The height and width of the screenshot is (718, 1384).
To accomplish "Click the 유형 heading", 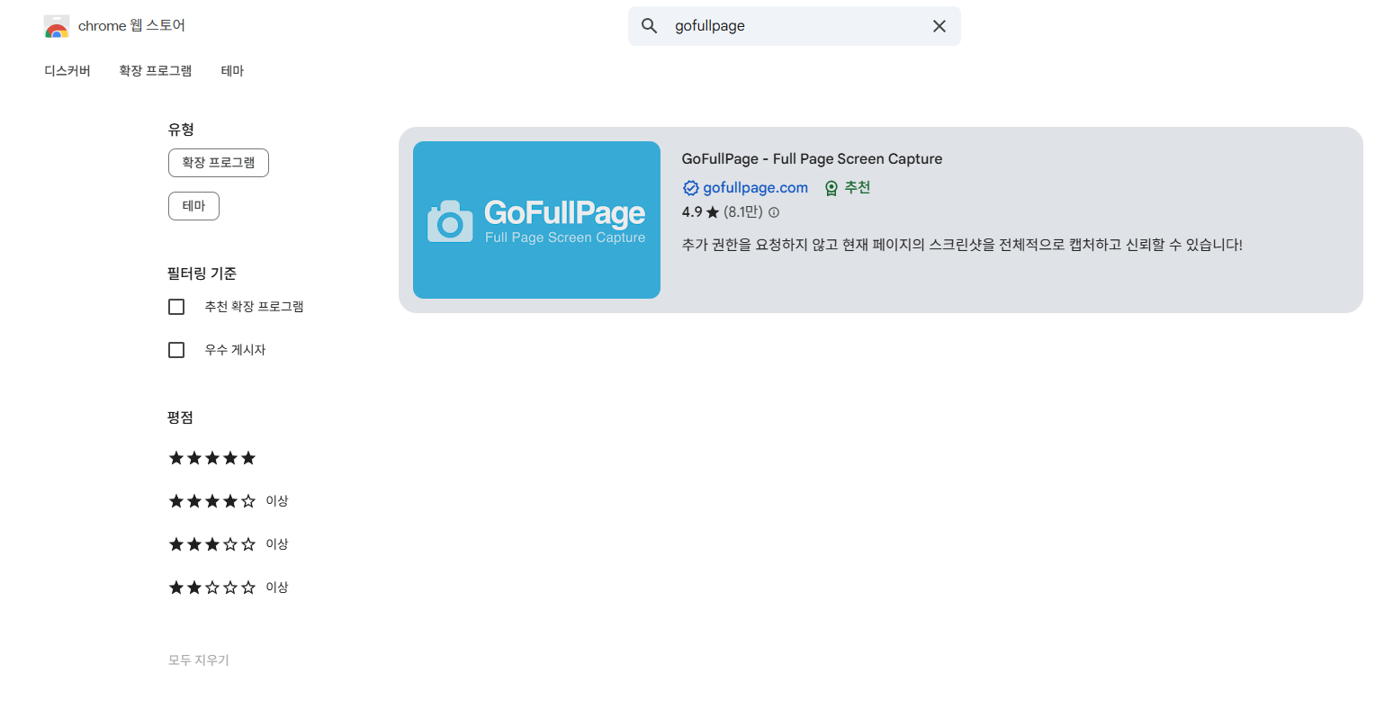I will point(181,130).
